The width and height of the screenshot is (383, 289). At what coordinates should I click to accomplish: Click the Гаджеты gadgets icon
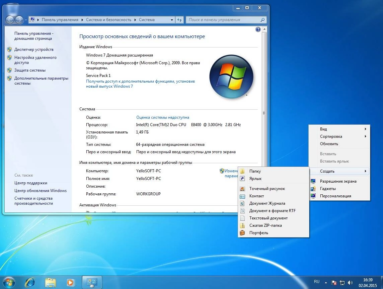pos(313,188)
